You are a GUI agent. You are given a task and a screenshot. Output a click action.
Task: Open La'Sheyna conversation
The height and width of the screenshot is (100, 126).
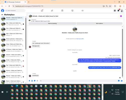point(13,50)
